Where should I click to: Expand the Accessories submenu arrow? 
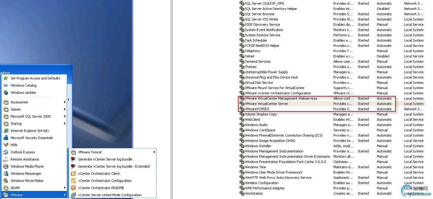(x=65, y=102)
